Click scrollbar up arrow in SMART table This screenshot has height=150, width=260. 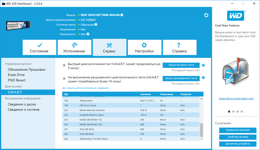click(x=201, y=99)
